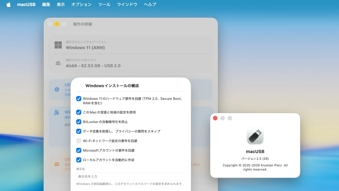Viewport: 339px width, 191px height.
Task: Uncheck Windows 11 hardware requirements bypass option
Action: 79,99
